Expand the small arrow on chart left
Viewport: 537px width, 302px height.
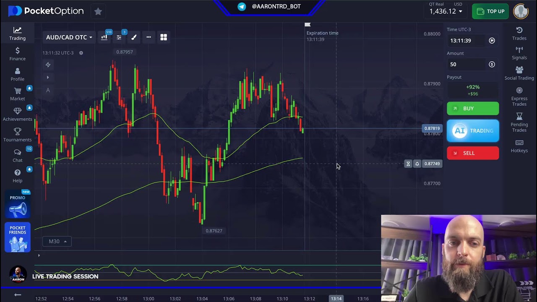click(x=48, y=78)
